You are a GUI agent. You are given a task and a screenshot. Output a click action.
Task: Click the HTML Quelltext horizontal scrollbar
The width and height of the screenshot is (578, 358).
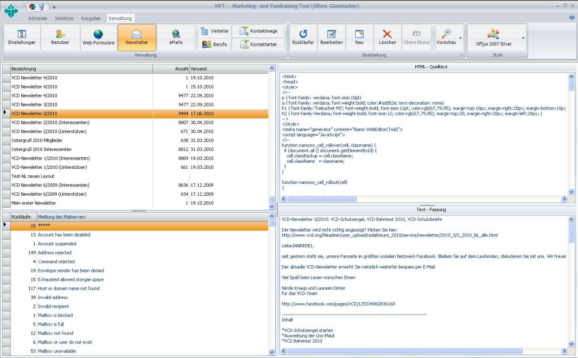423,199
